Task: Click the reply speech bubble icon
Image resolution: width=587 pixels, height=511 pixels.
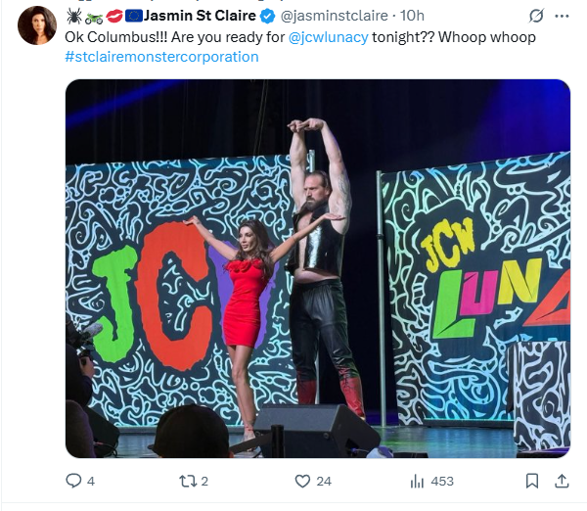Action: click(73, 481)
